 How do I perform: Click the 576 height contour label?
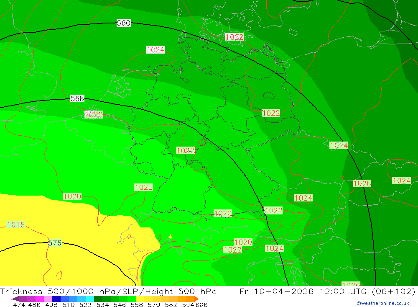point(55,243)
